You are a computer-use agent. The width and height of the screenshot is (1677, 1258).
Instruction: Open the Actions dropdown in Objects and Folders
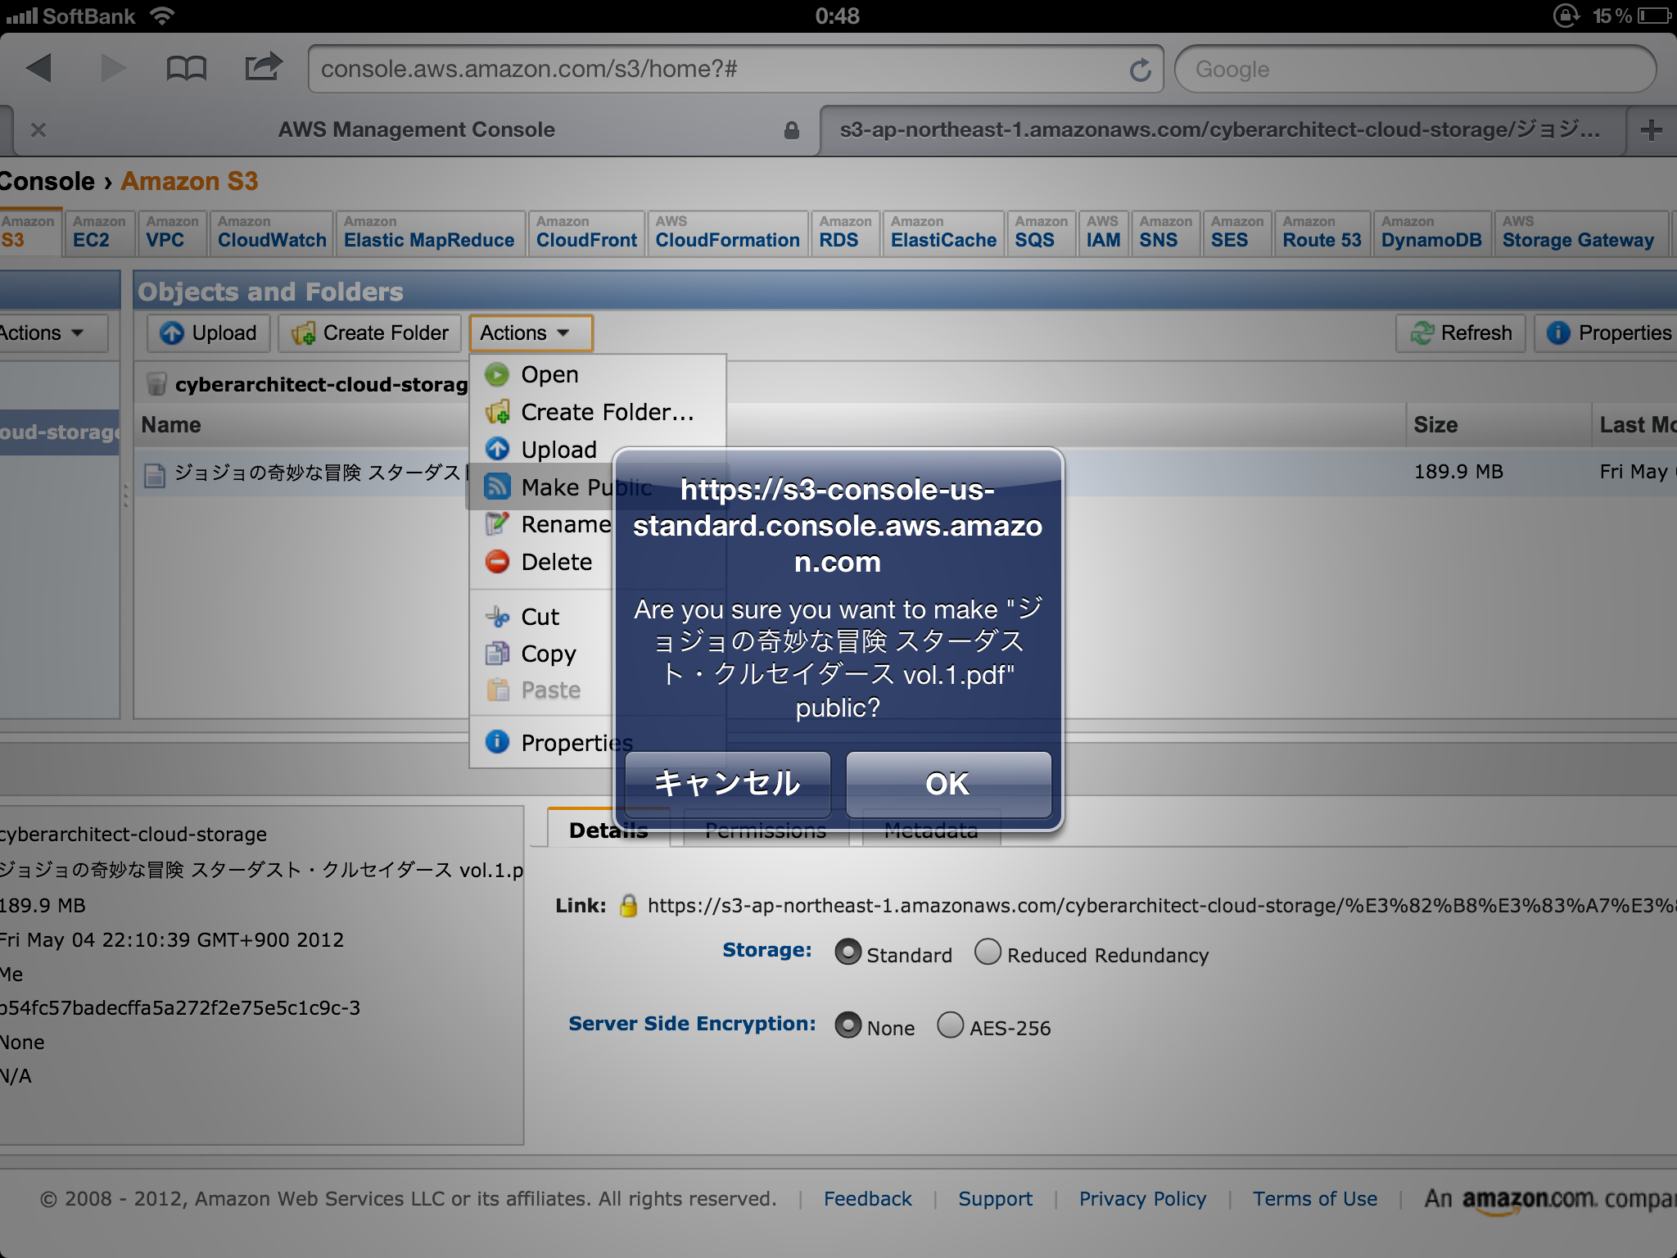coord(531,333)
